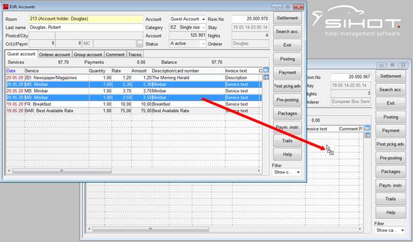Open the Account type dropdown showing Guest Account
Image resolution: width=413 pixels, height=242 pixels.
(x=187, y=19)
